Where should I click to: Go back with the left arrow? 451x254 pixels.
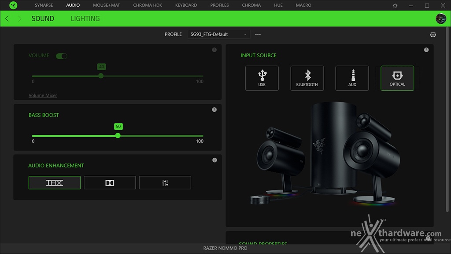7,18
